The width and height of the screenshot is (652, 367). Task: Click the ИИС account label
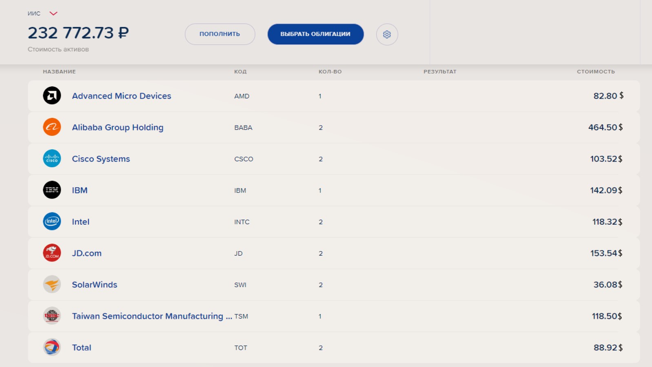coord(34,13)
